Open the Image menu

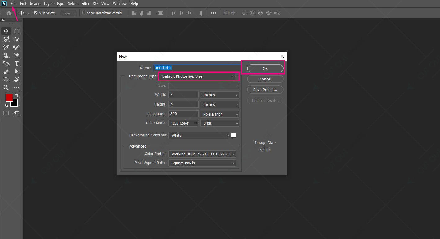tap(35, 4)
